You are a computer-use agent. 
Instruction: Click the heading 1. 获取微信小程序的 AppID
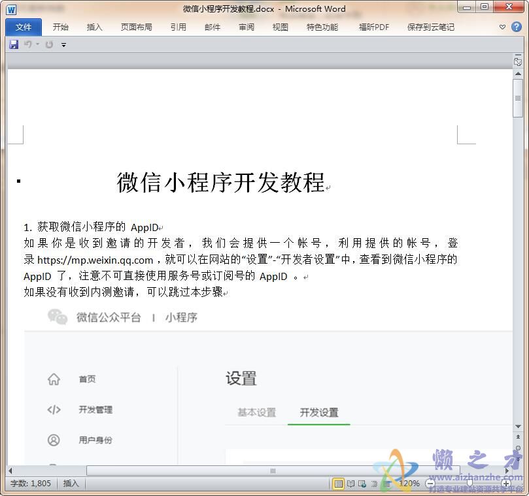point(91,227)
